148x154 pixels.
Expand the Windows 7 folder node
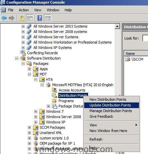pos(36,111)
